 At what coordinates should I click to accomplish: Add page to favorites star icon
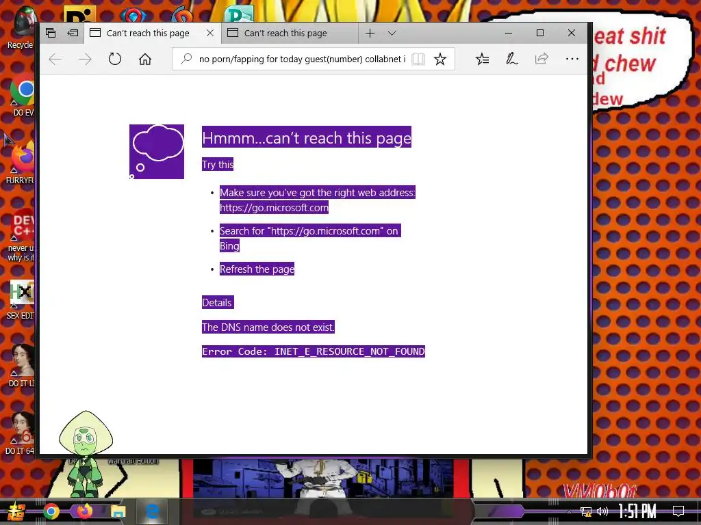tap(440, 59)
